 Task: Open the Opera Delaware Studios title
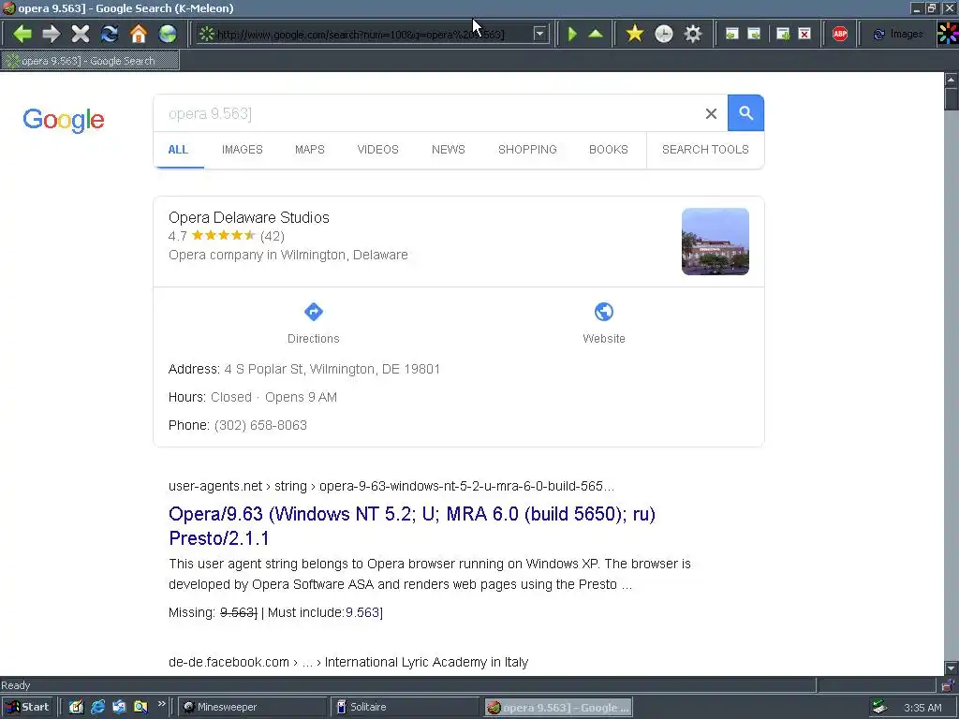[x=249, y=217]
